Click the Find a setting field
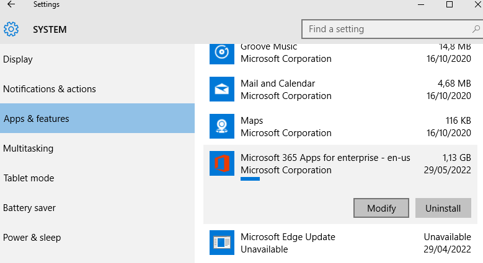Viewport: 483px width, 263px height. (392, 29)
